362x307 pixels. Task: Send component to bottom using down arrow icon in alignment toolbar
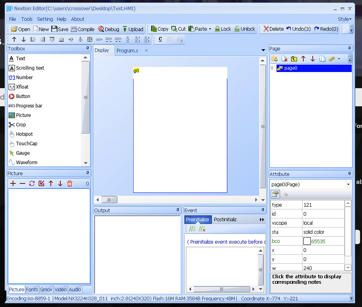[x=24, y=39]
